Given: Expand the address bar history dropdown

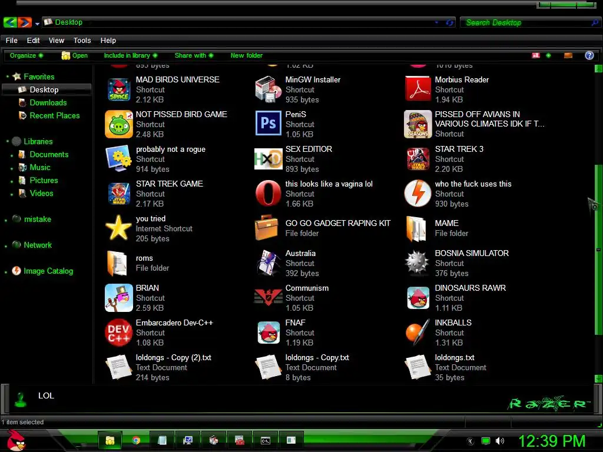Looking at the screenshot, I should [x=436, y=23].
